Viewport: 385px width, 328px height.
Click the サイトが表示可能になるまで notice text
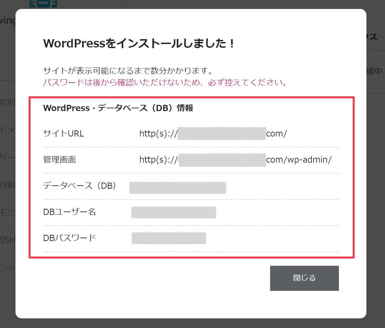(x=128, y=70)
